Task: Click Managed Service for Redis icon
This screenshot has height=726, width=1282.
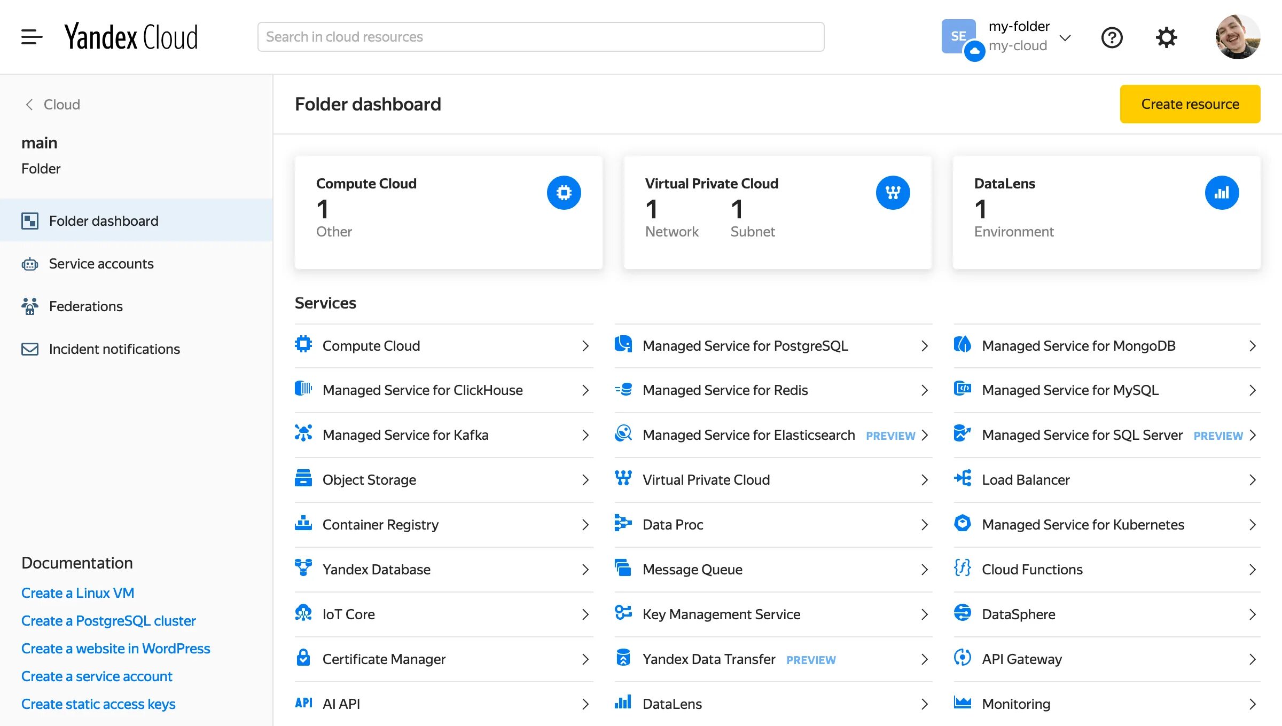Action: [623, 389]
